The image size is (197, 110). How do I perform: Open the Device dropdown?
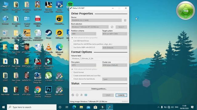[96, 20]
